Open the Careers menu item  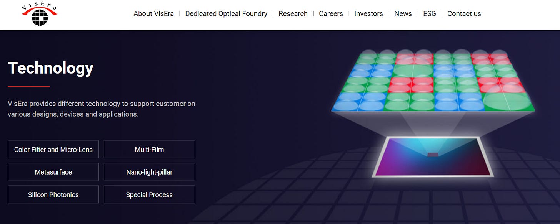331,13
